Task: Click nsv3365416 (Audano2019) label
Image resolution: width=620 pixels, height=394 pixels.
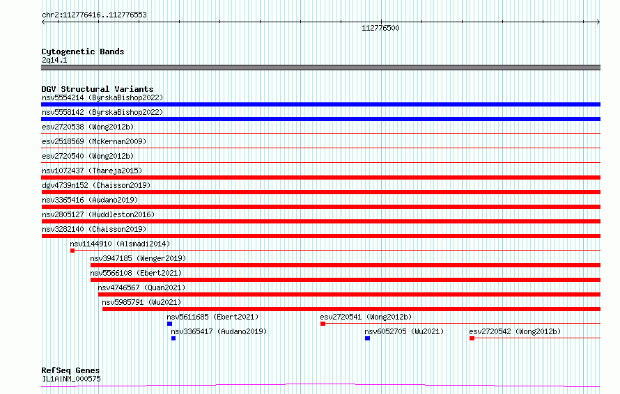Action: [90, 200]
